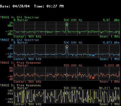Select the TRACE C: Freq Response title
121x106 pixels.
click(x=20, y=63)
